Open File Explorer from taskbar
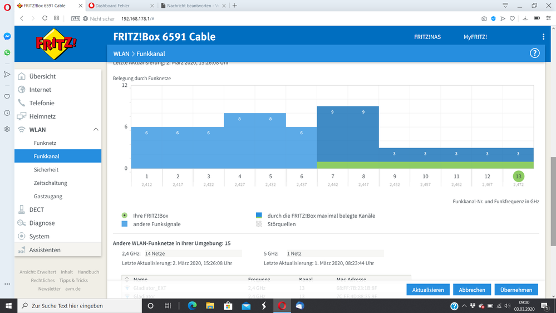Image resolution: width=556 pixels, height=313 pixels. click(210, 306)
